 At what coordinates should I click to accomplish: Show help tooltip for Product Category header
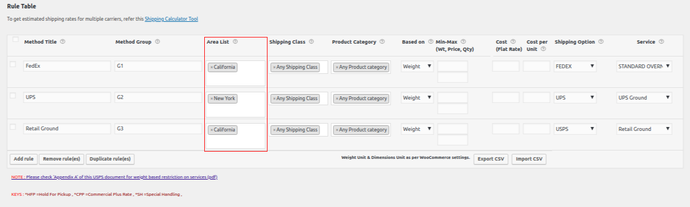click(x=382, y=41)
